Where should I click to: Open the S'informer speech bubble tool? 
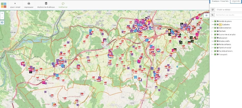point(63,5)
